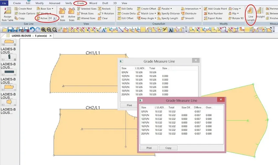Screen dimensions: 278x165
Task: Expand the Match Line dropdown
Action: [155, 14]
